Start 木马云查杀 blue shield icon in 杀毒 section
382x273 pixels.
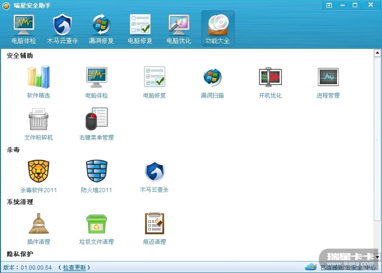(155, 171)
